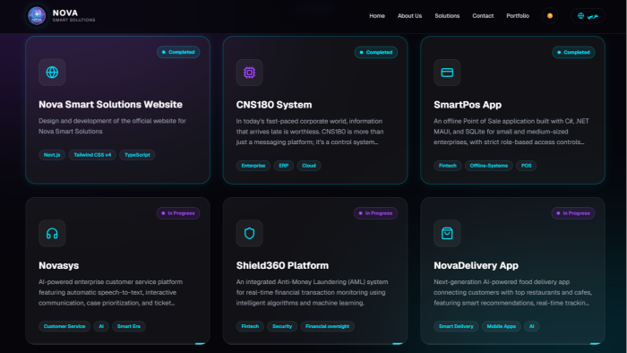This screenshot has width=627, height=353.
Task: Select the Tailwind CSS v4 tag
Action: [x=92, y=155]
